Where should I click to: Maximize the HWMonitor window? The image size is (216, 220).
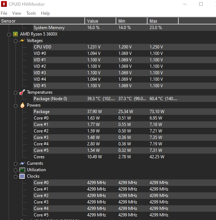click(201, 4)
